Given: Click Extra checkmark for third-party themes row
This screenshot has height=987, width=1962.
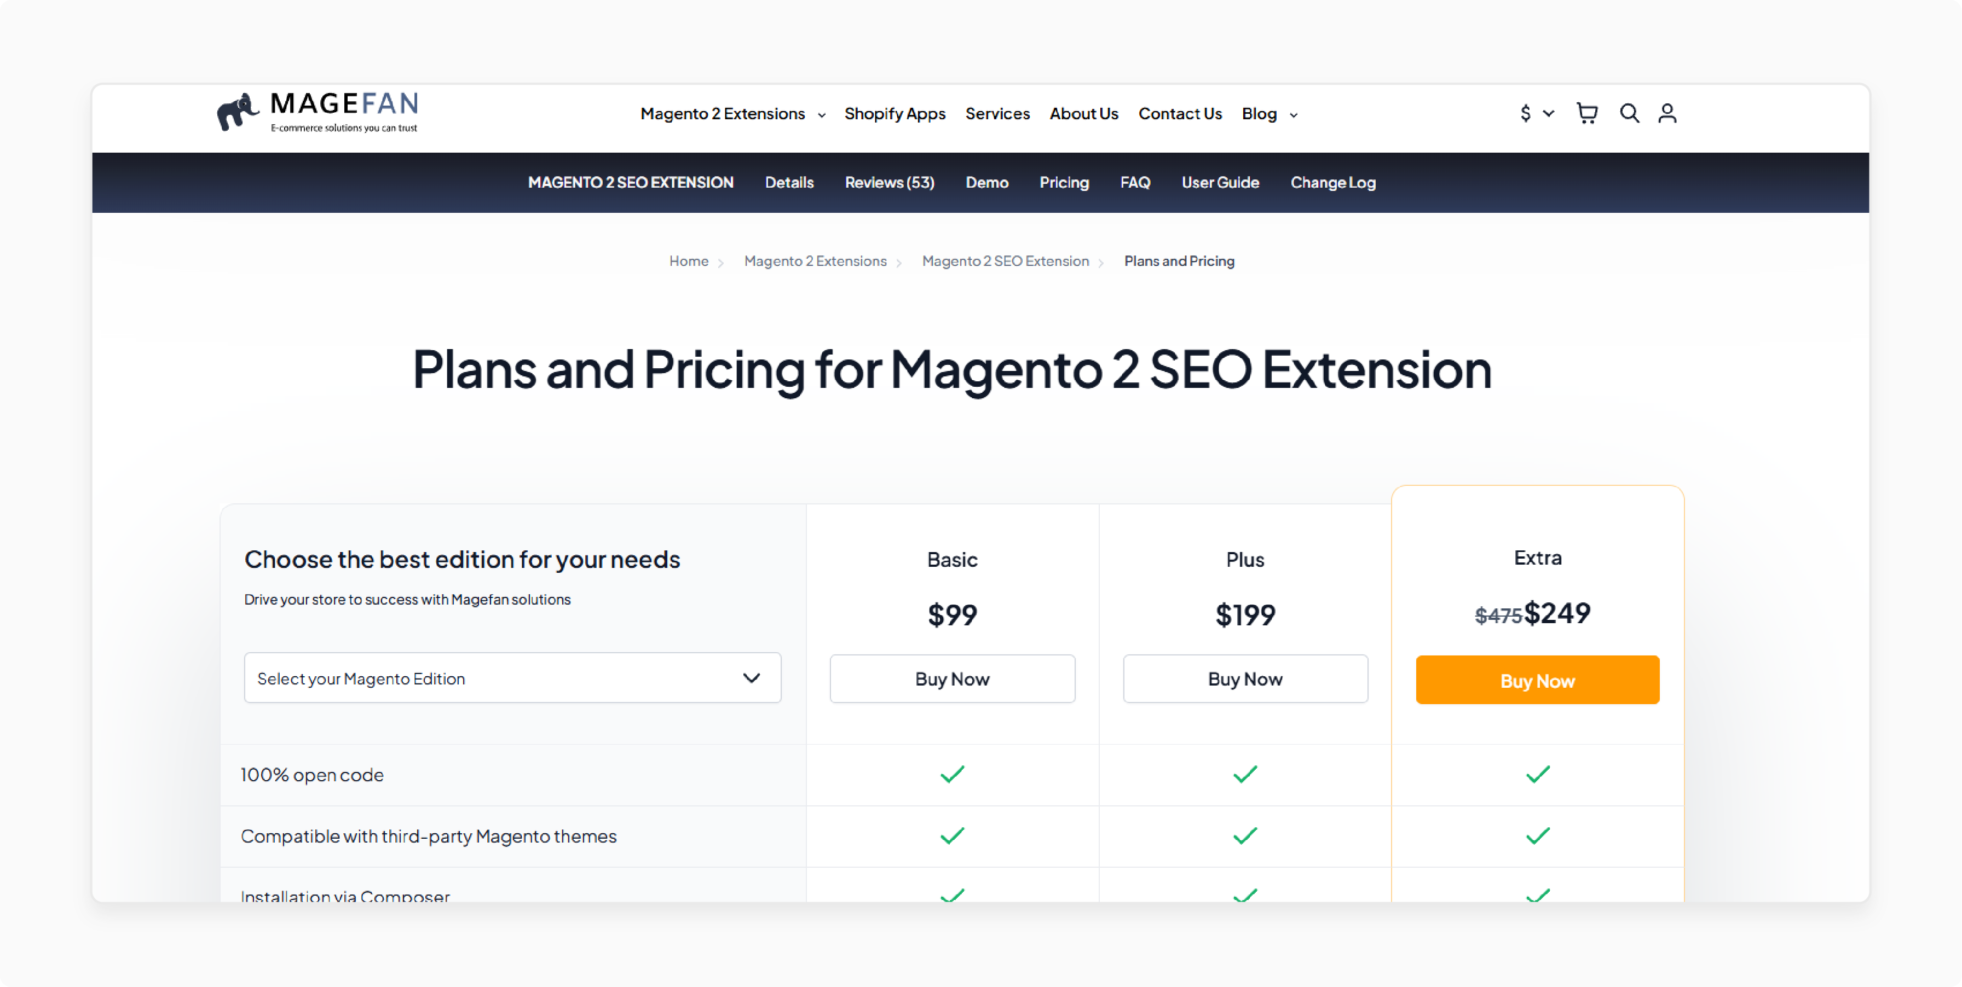Looking at the screenshot, I should coord(1538,837).
